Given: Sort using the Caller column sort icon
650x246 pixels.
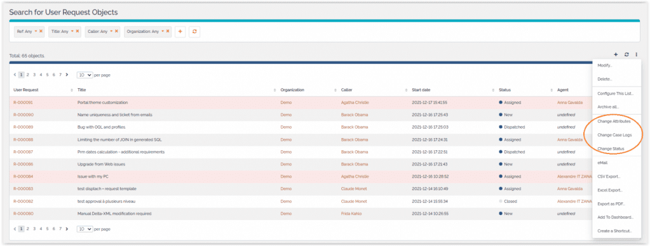Looking at the screenshot, I should [x=407, y=90].
